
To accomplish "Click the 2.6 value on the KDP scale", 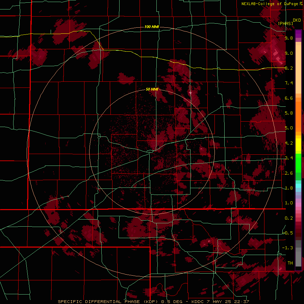I will (x=289, y=173).
